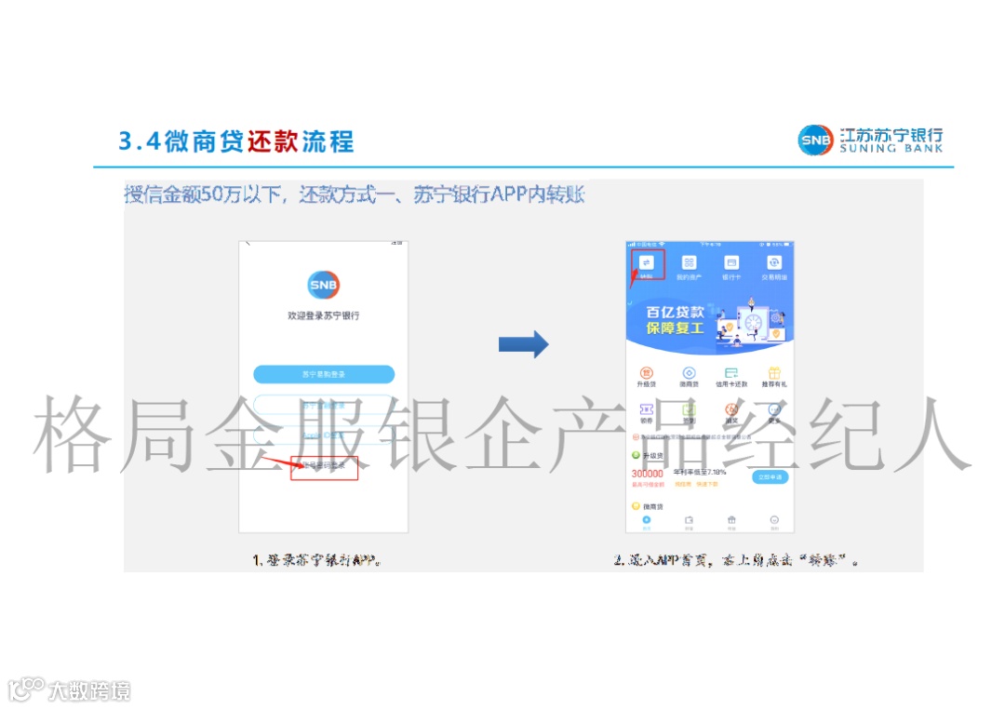This screenshot has width=1005, height=709.
Task: Open the 领券 coupon icon
Action: pyautogui.click(x=646, y=413)
